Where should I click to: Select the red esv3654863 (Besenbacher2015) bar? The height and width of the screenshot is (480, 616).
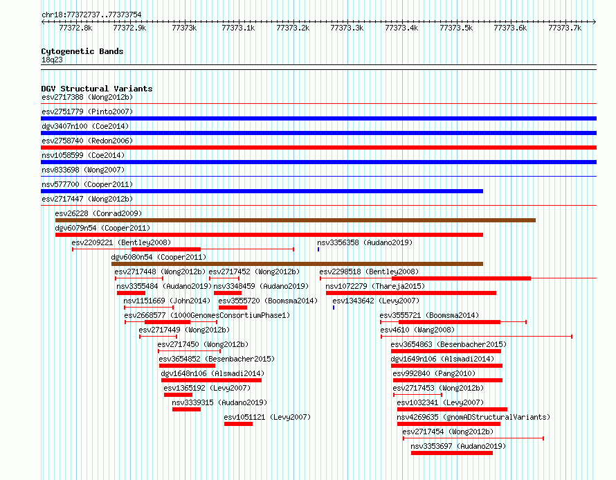[x=446, y=351]
